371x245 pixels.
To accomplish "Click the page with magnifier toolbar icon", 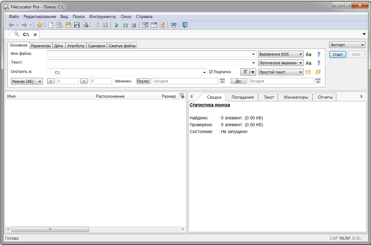I will click(59, 25).
